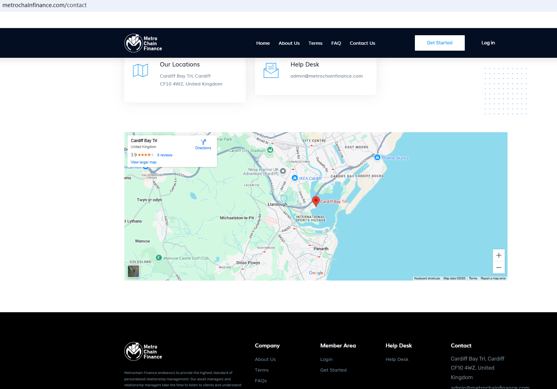Click the Proline Skates map marker
This screenshot has width=557, height=389.
(x=377, y=157)
